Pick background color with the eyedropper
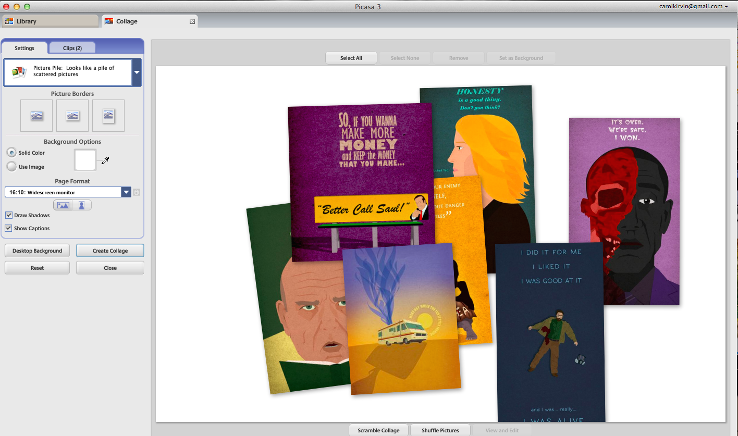The height and width of the screenshot is (436, 738). point(105,160)
